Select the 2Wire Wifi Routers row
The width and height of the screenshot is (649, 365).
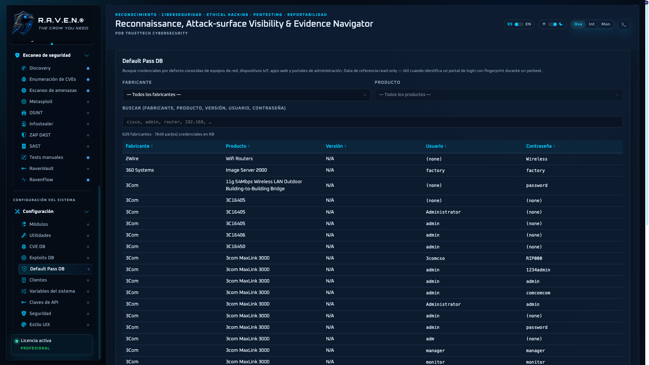click(372, 159)
